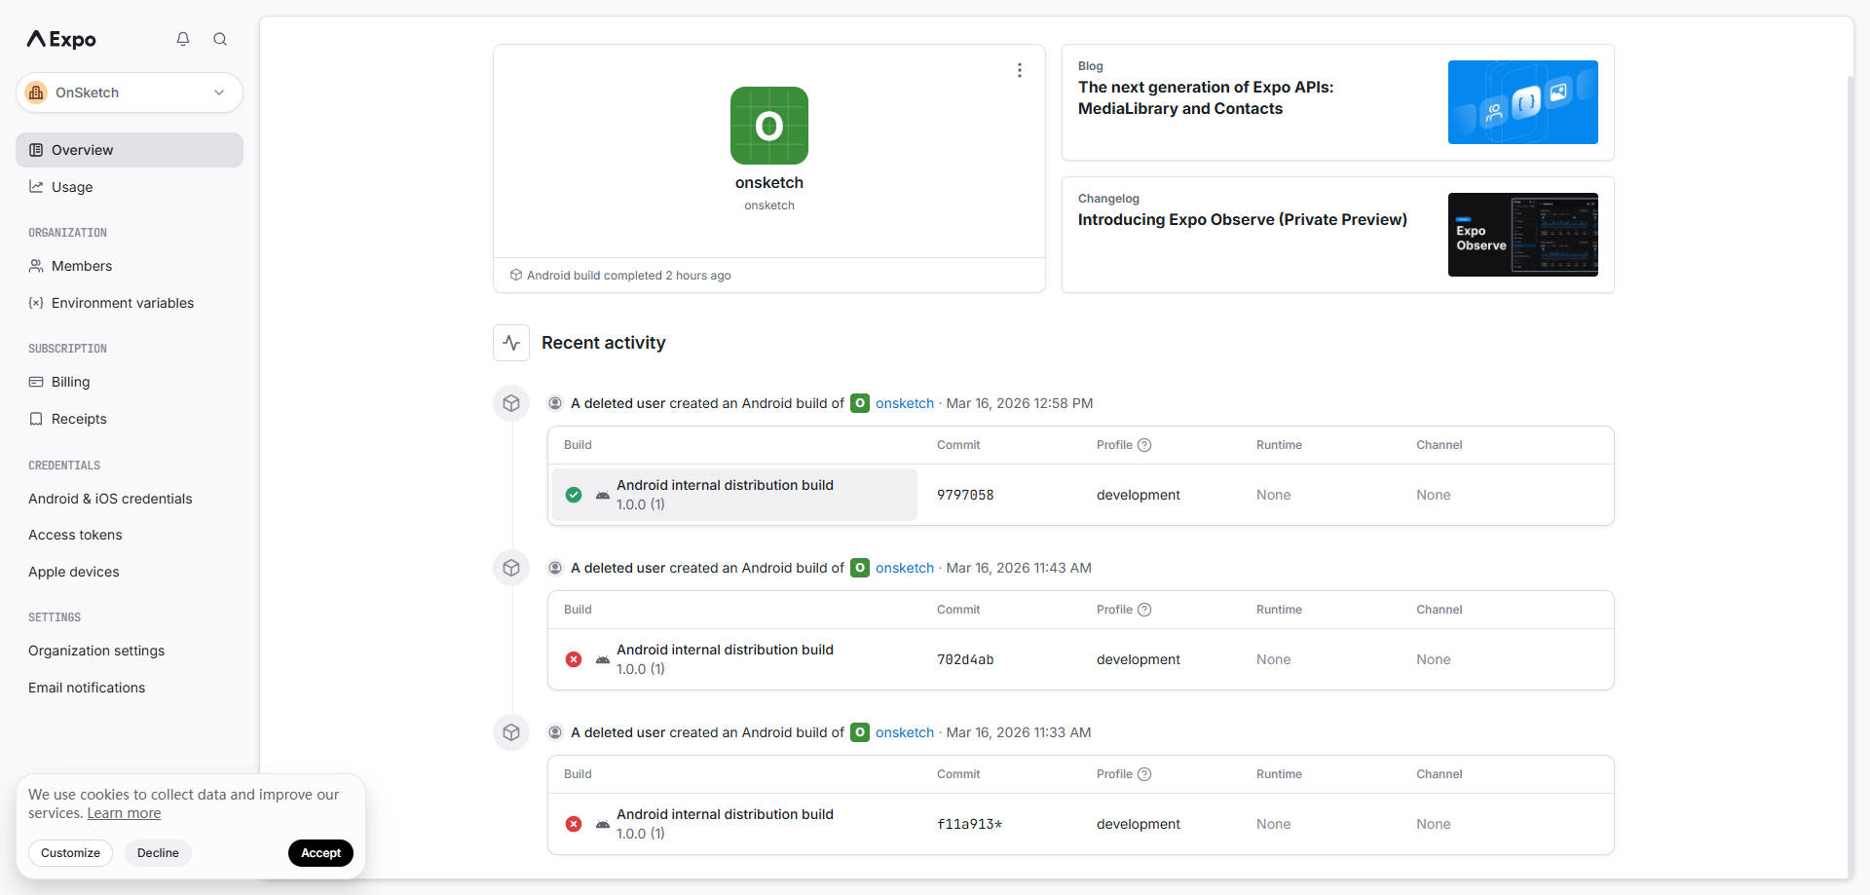Open the Expo Observe changelog thumbnail
This screenshot has width=1870, height=895.
(x=1522, y=235)
